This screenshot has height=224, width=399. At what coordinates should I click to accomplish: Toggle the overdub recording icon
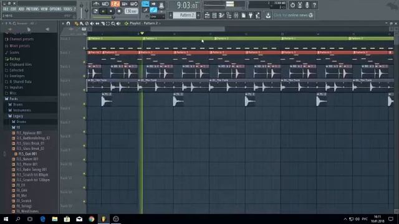(125, 4)
